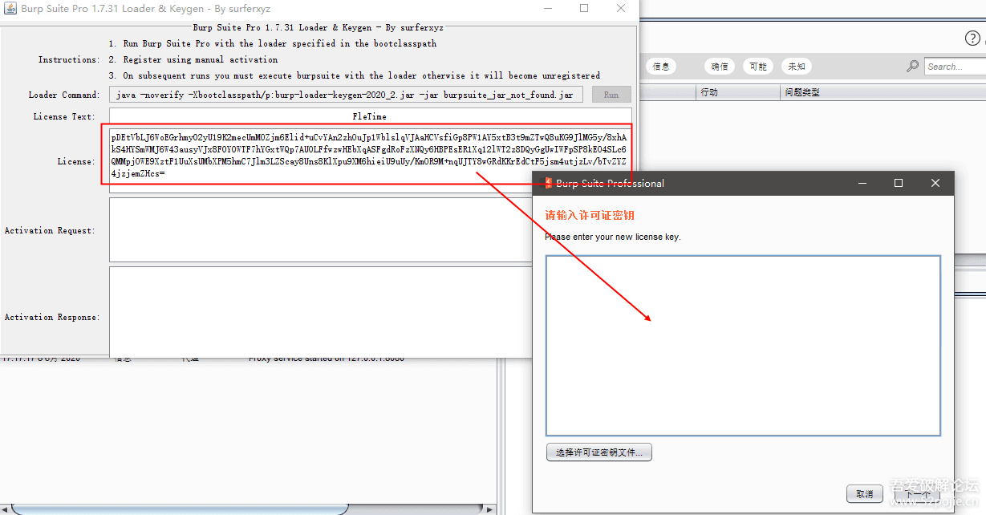Click inside the generated License key text
The width and height of the screenshot is (986, 515).
tap(370, 155)
